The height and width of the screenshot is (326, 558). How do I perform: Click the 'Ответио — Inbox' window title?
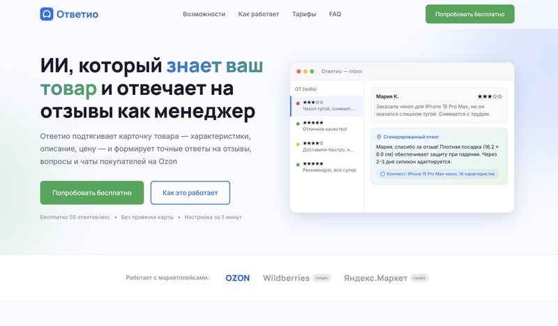point(342,72)
